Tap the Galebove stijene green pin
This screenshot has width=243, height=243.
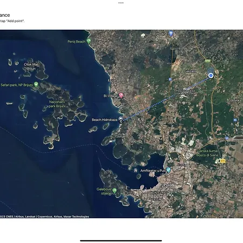point(114,190)
